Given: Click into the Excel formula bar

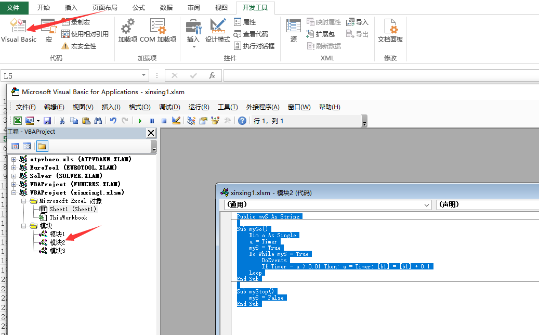Looking at the screenshot, I should [381, 75].
